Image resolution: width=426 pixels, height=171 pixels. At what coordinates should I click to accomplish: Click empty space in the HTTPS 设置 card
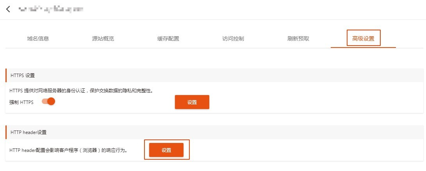pos(312,100)
